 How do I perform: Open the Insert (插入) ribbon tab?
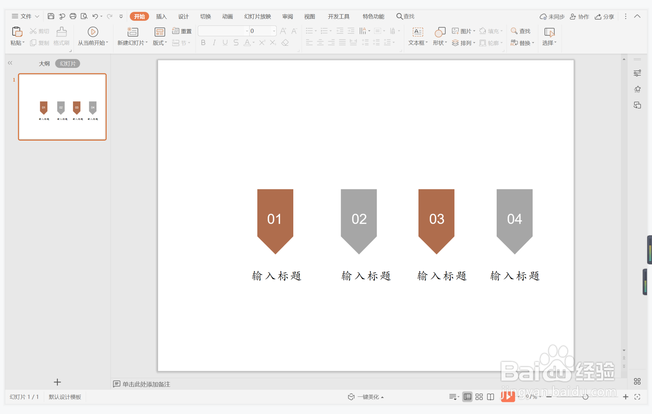click(161, 16)
